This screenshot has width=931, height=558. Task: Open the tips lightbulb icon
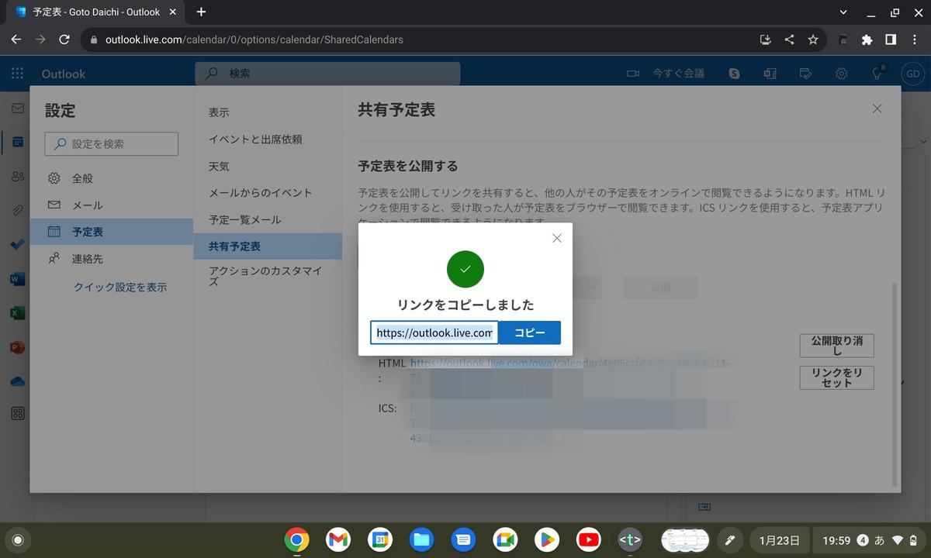click(x=877, y=74)
